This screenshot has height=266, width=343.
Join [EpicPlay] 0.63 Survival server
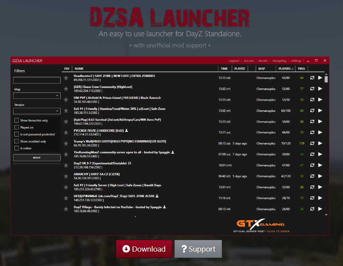tap(320, 121)
